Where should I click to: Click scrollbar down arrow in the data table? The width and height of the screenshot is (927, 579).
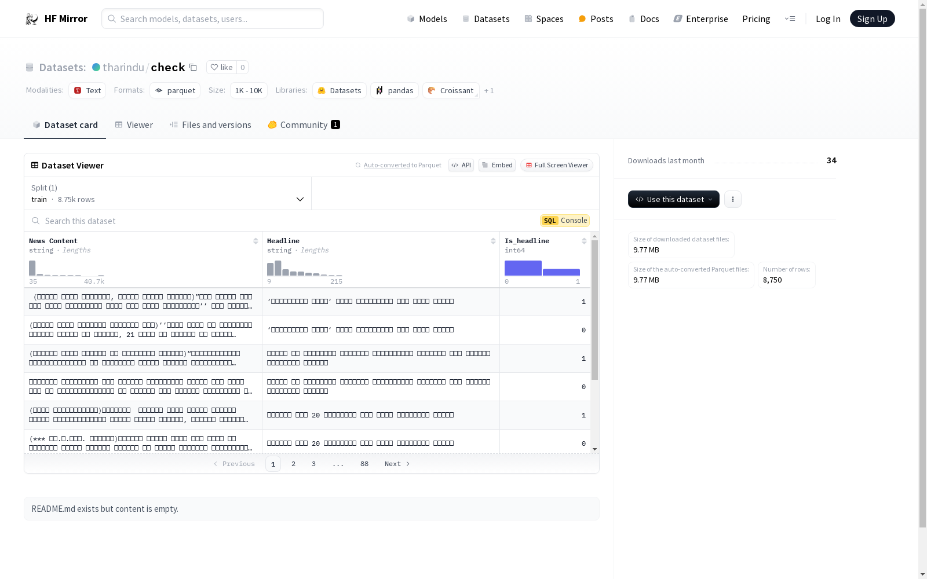(594, 449)
